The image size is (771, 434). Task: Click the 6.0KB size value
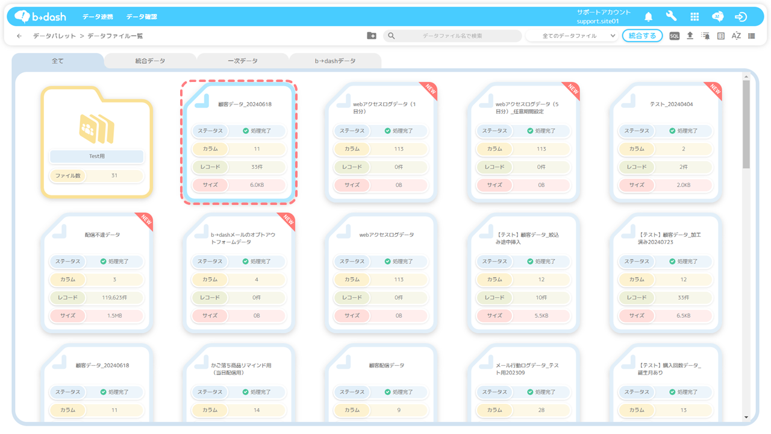257,185
